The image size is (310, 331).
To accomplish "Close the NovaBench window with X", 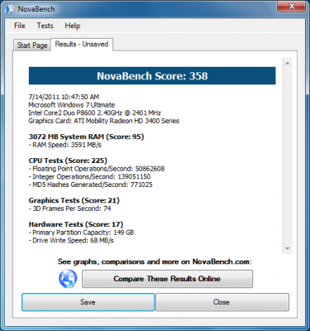I will click(x=292, y=6).
